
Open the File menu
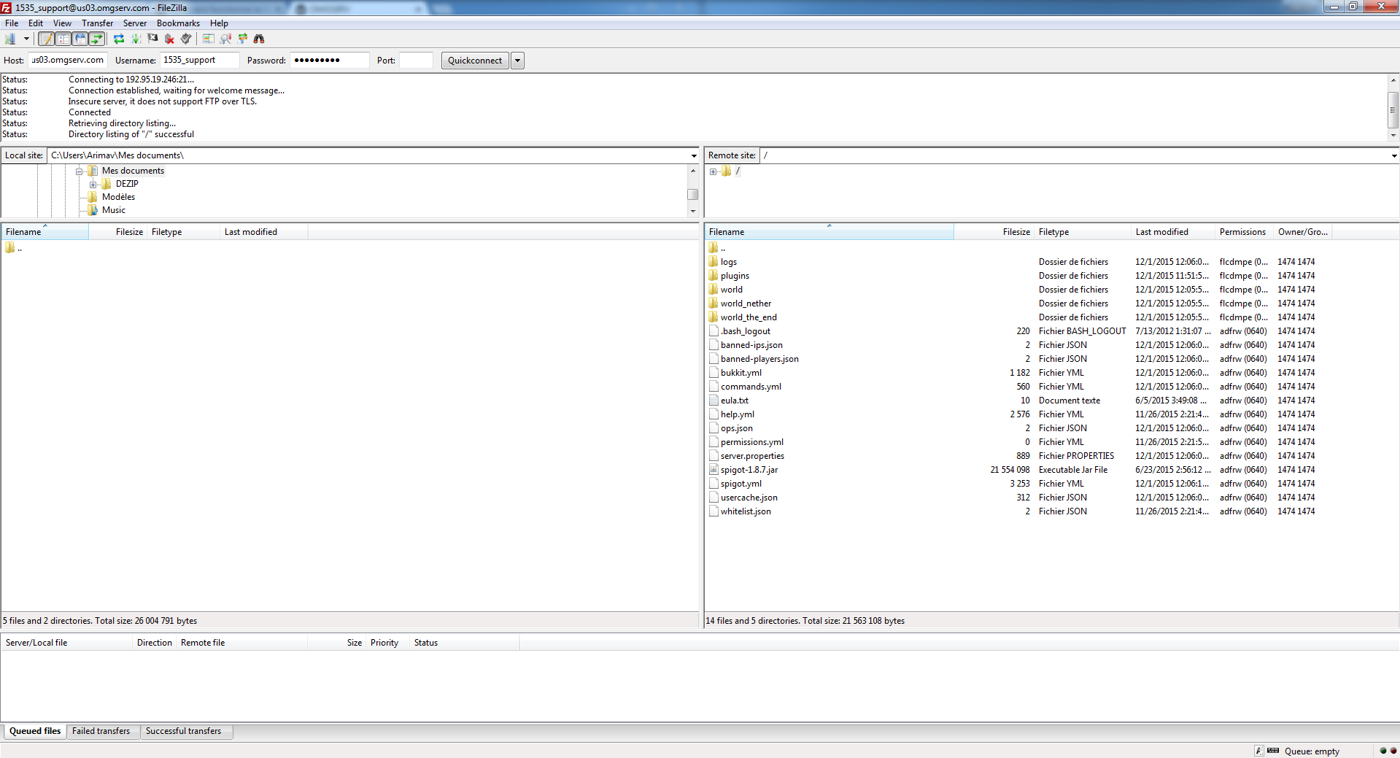[12, 23]
